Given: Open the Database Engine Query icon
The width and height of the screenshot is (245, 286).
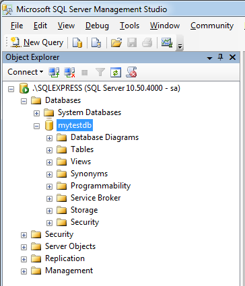Looking at the screenshot, I should click(77, 42).
